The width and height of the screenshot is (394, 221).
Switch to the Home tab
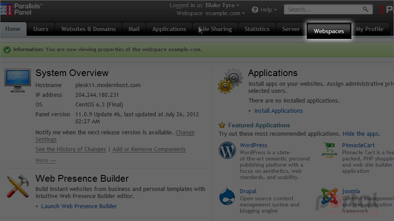click(x=13, y=29)
